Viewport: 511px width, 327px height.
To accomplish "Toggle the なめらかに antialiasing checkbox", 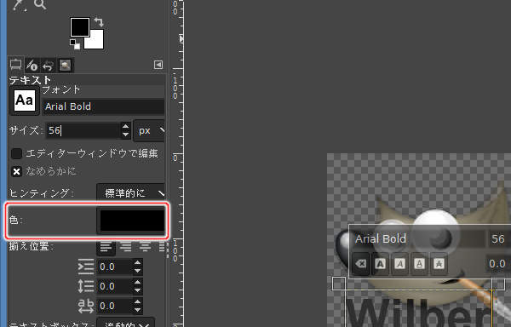I will [17, 171].
